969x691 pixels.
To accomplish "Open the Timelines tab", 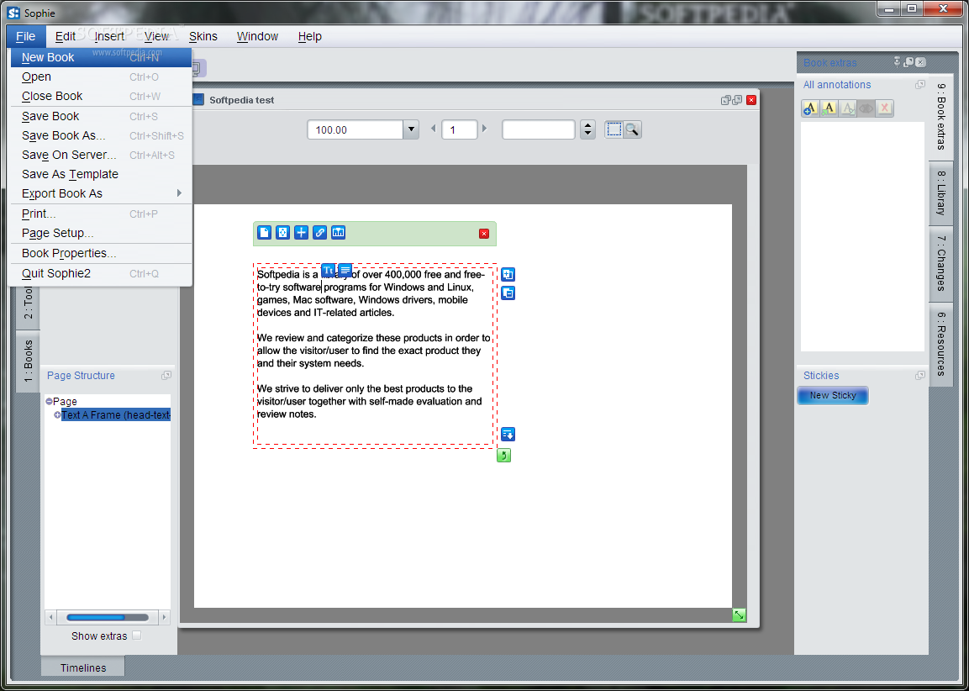I will 83,667.
